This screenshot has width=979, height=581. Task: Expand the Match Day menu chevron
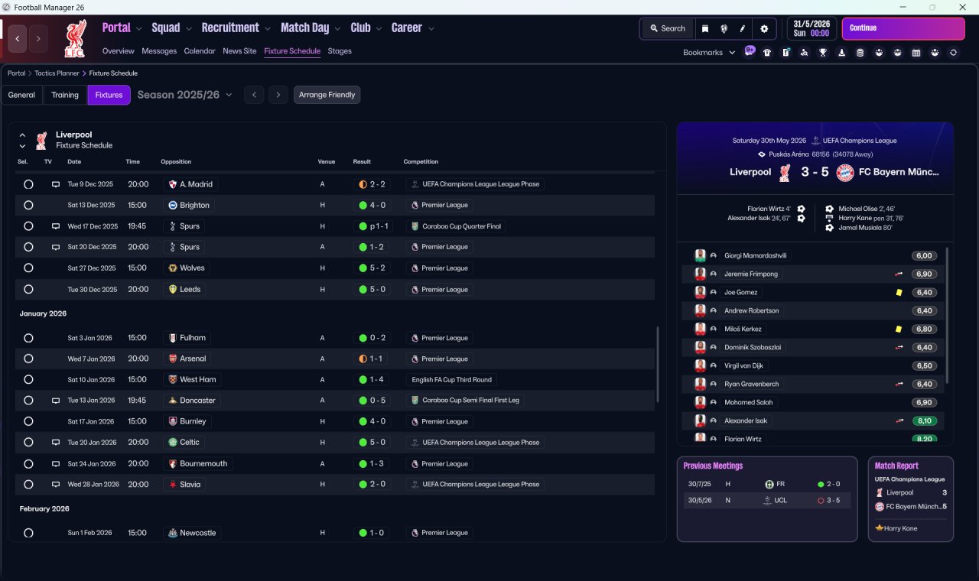(337, 29)
